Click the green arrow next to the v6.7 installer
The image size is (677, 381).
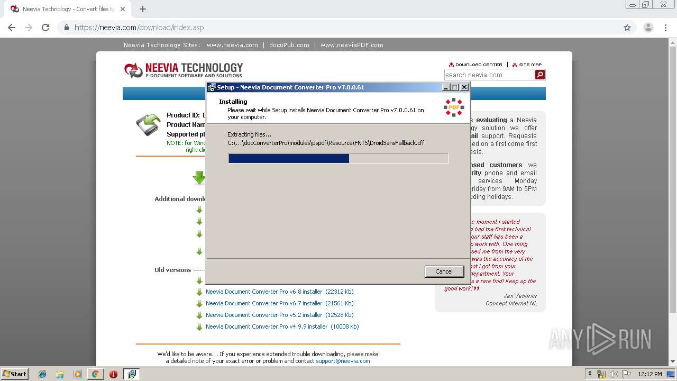point(199,304)
